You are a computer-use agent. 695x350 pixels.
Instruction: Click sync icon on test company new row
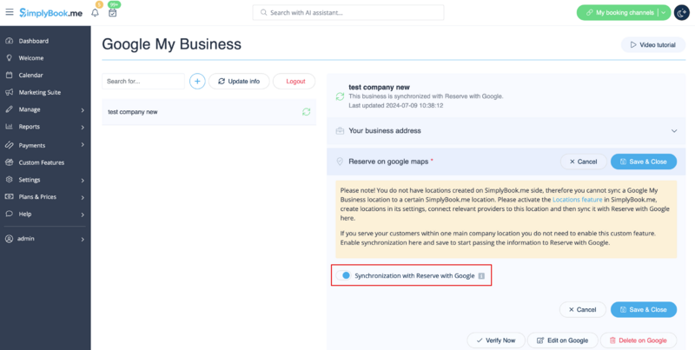pyautogui.click(x=307, y=112)
